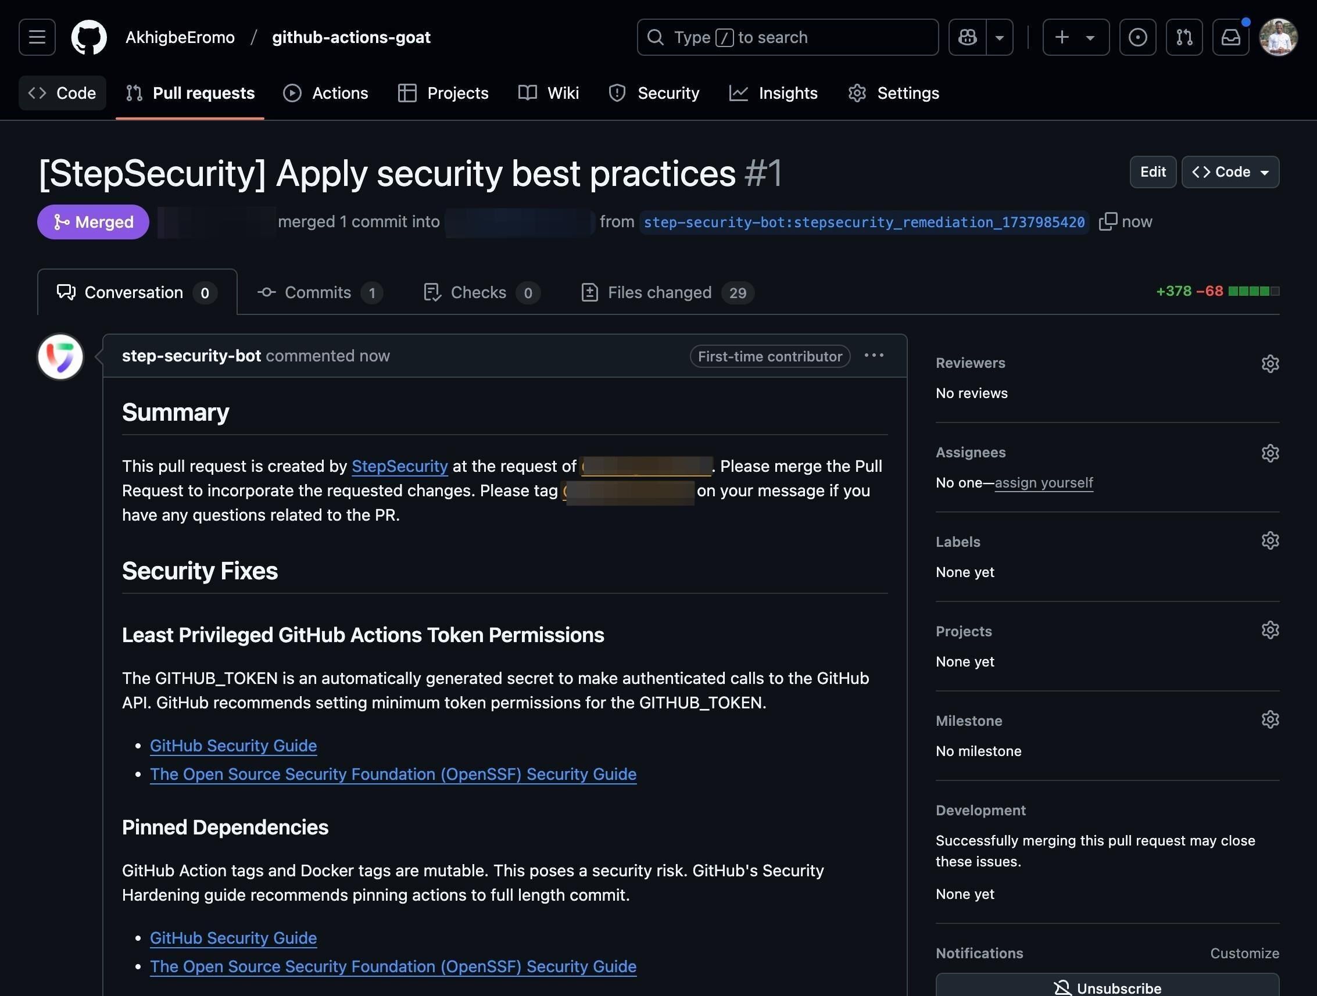Open comment options three-dot menu
The height and width of the screenshot is (996, 1317).
[x=874, y=356]
